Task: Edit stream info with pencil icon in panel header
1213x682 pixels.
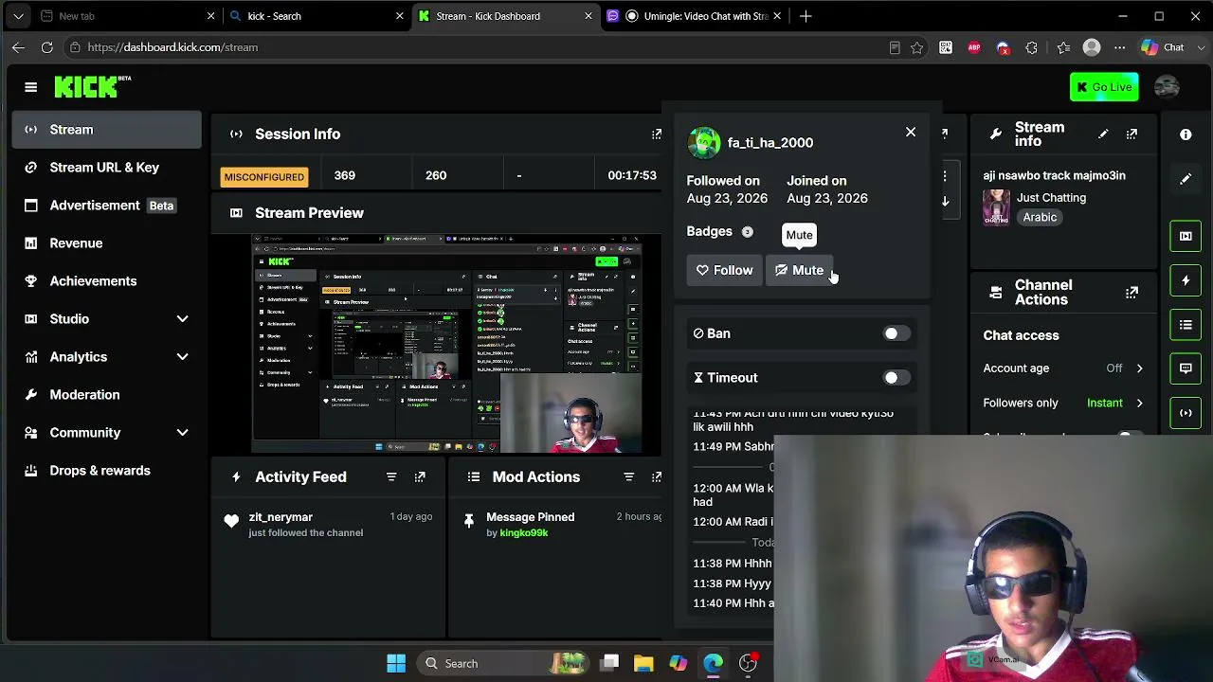Action: (1103, 135)
